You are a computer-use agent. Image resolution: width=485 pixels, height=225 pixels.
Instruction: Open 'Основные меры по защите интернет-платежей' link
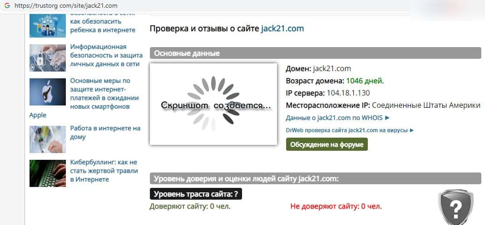[104, 94]
